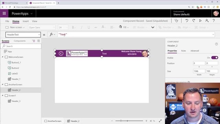Adjust the canvas zoom slider
Screen dimensions: 220x124
coord(129,121)
